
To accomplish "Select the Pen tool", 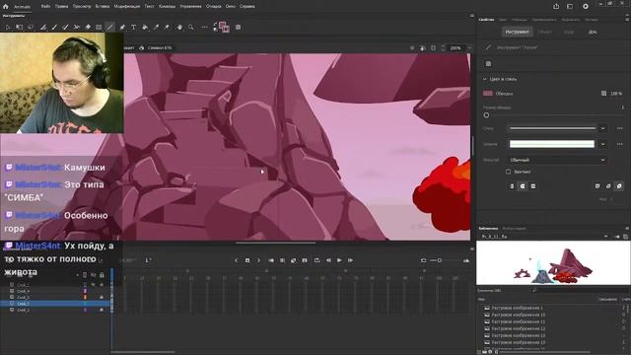I will [x=122, y=28].
